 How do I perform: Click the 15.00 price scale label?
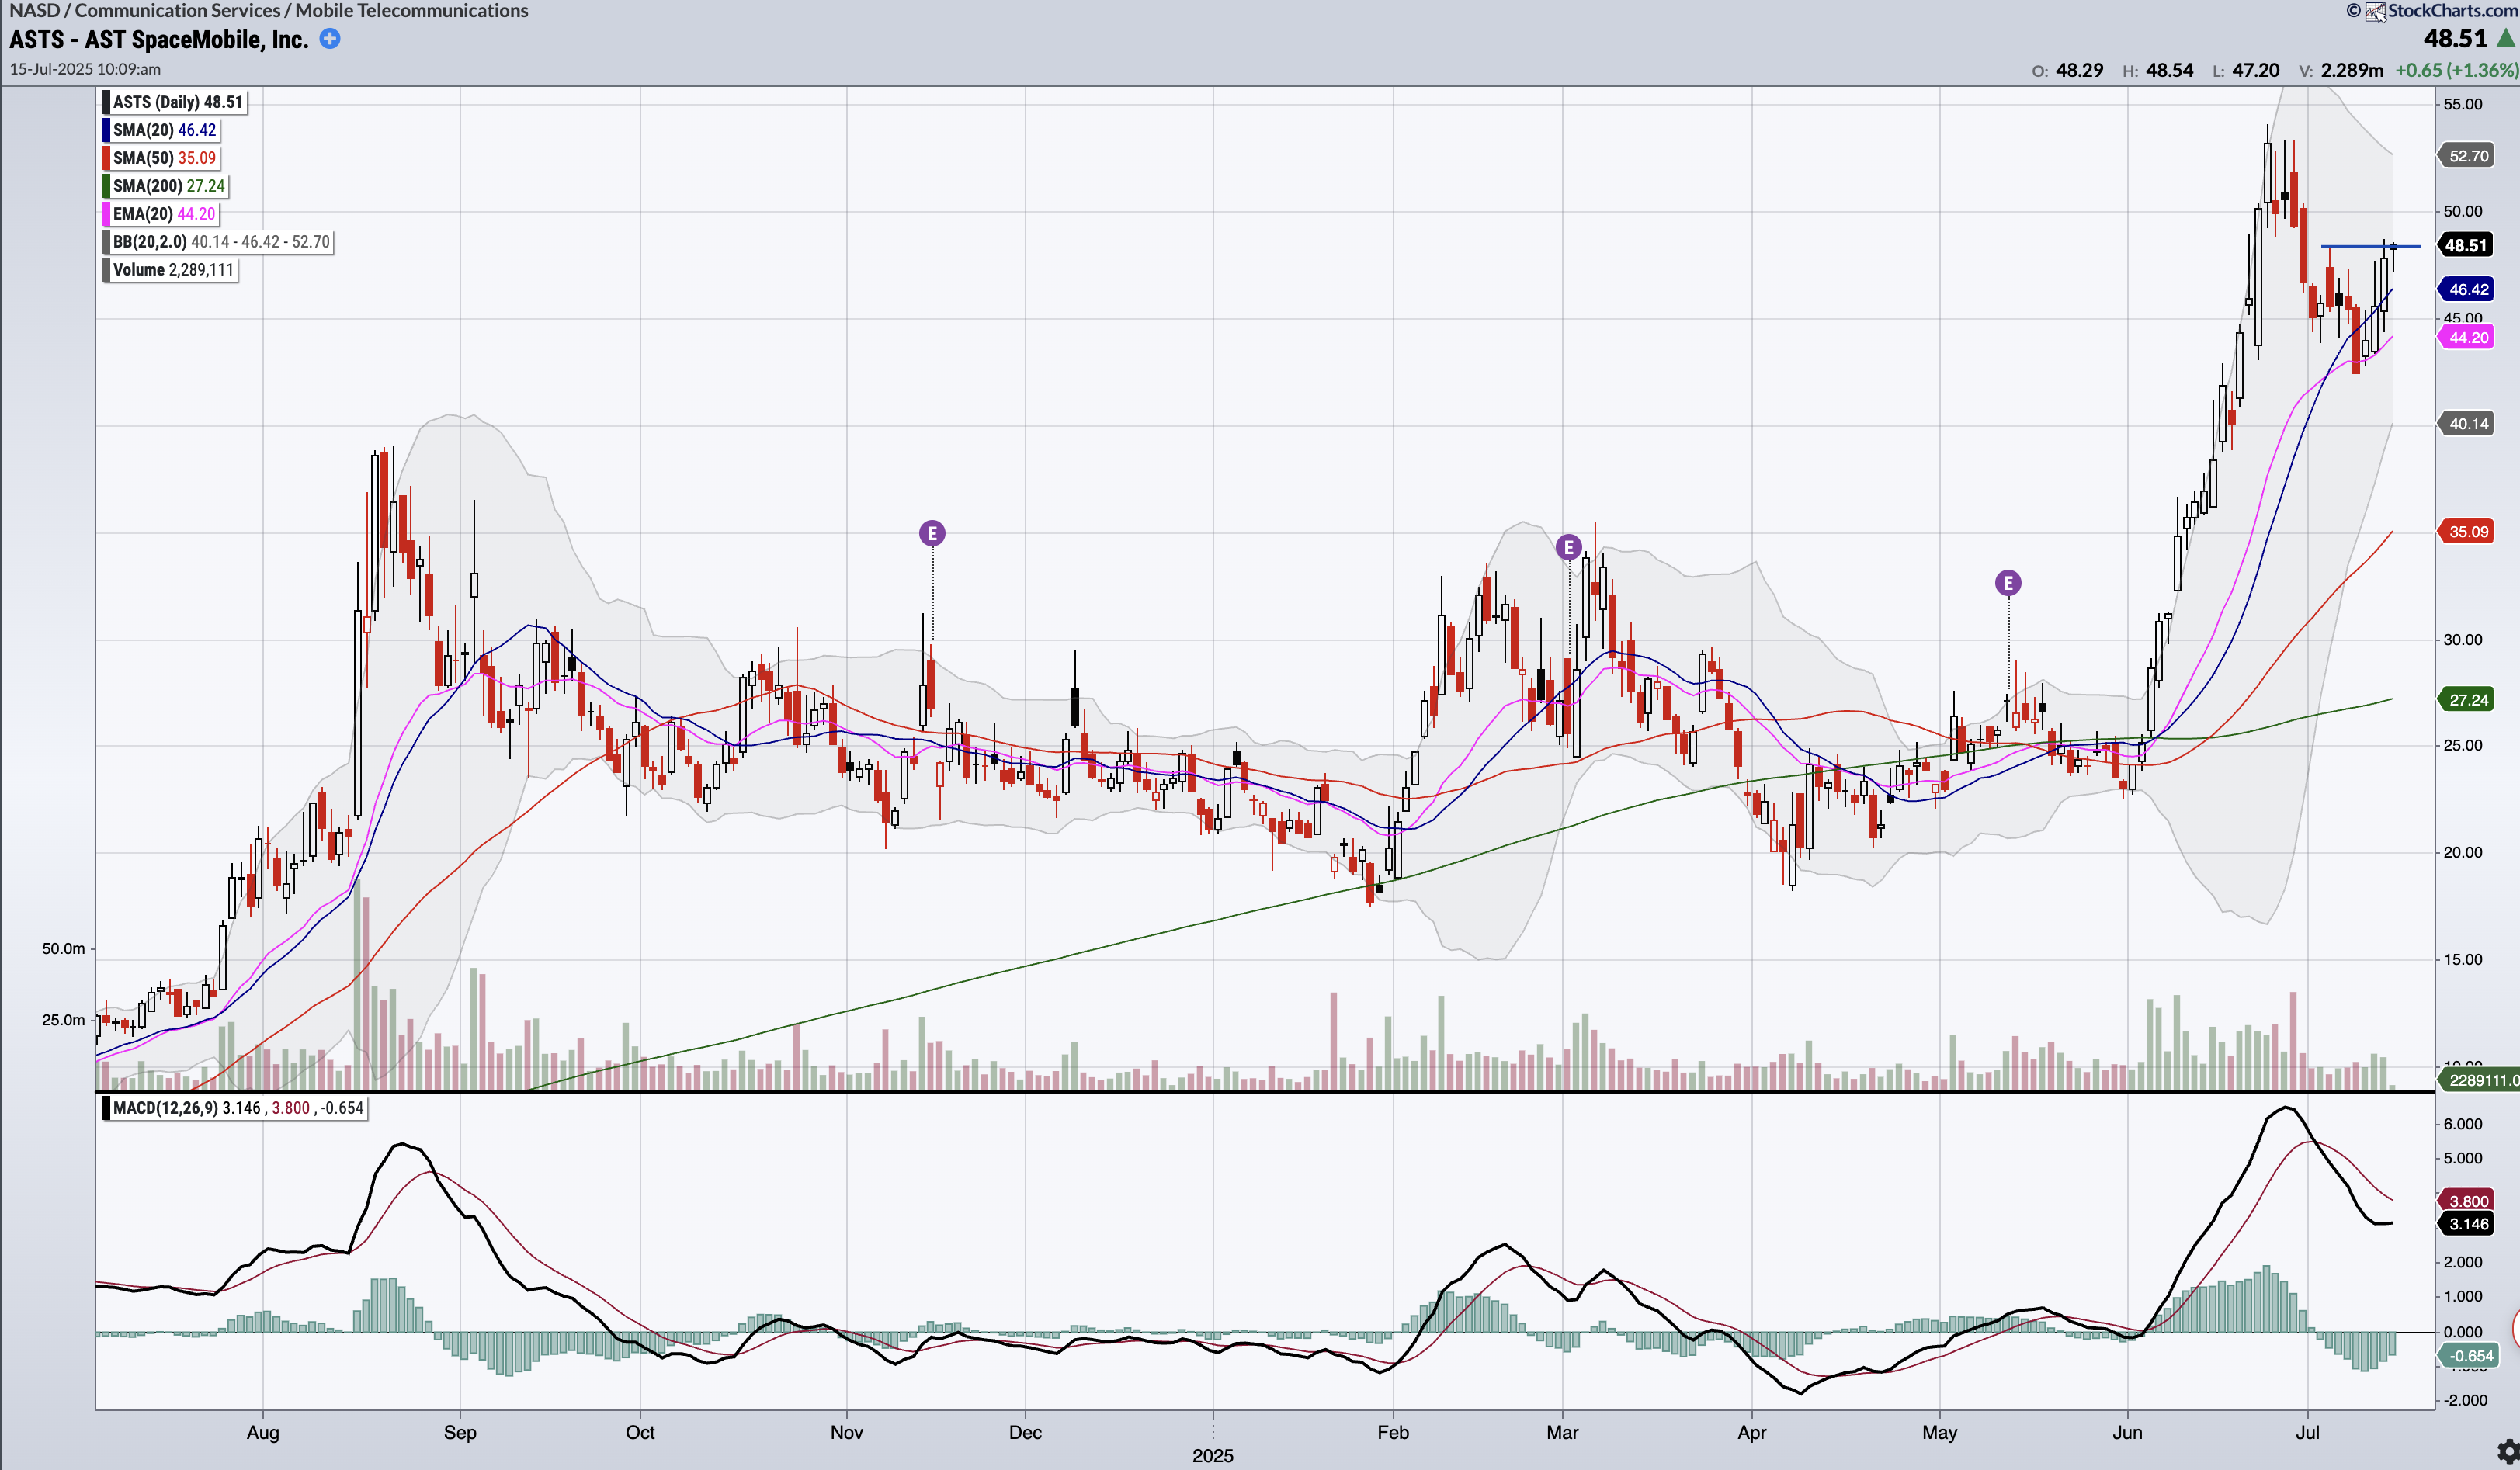point(2462,960)
